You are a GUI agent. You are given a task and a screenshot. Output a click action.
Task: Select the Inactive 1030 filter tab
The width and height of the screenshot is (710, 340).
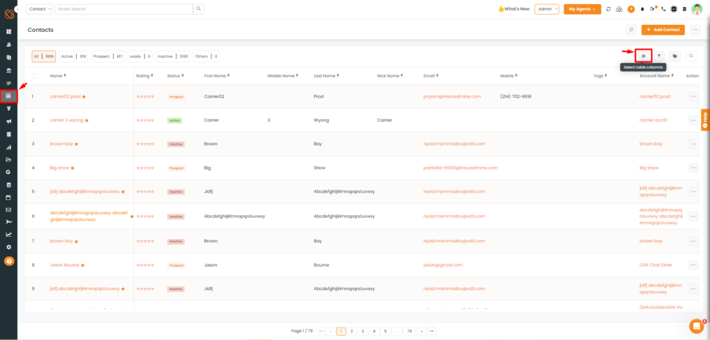coord(173,57)
